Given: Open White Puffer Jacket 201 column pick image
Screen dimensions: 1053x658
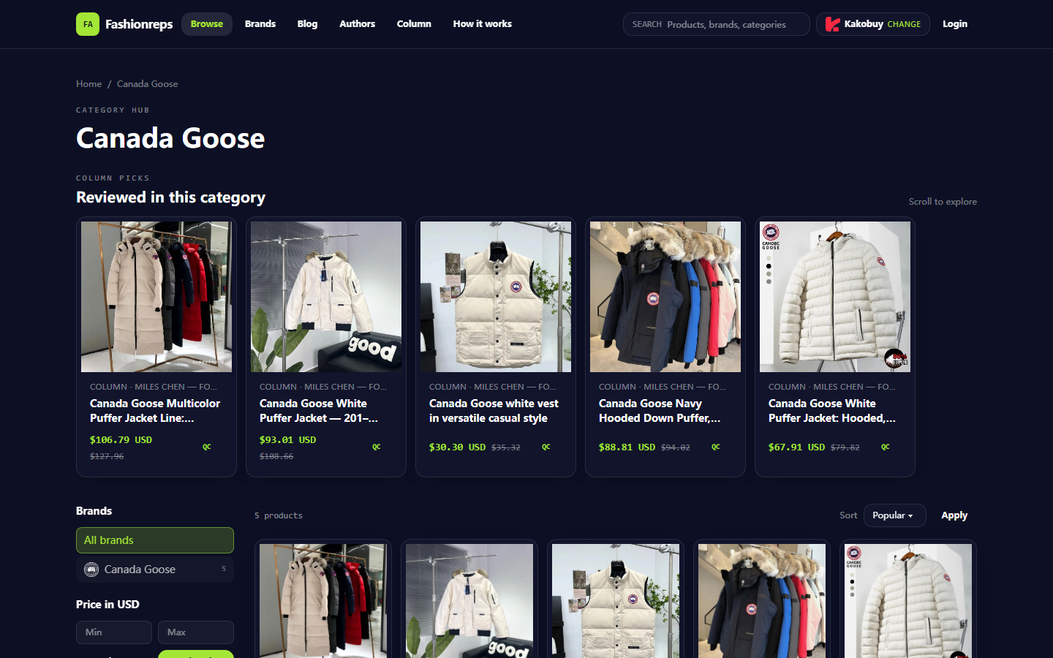Looking at the screenshot, I should 326,297.
